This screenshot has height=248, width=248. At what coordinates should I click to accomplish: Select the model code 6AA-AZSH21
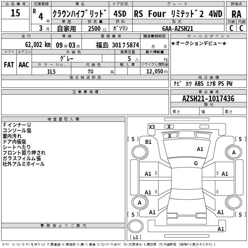pos(178,29)
